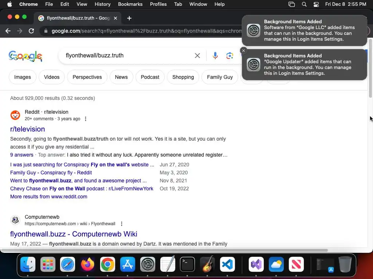
Task: Click the date and time in menu bar
Action: click(346, 4)
